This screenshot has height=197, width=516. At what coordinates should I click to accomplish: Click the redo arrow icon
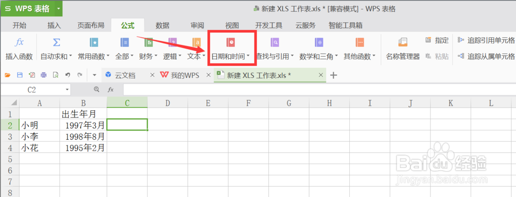tap(79, 75)
